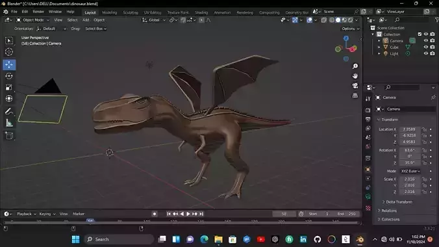Click the viewport gizmo Z axis
The height and width of the screenshot is (247, 439).
[346, 38]
